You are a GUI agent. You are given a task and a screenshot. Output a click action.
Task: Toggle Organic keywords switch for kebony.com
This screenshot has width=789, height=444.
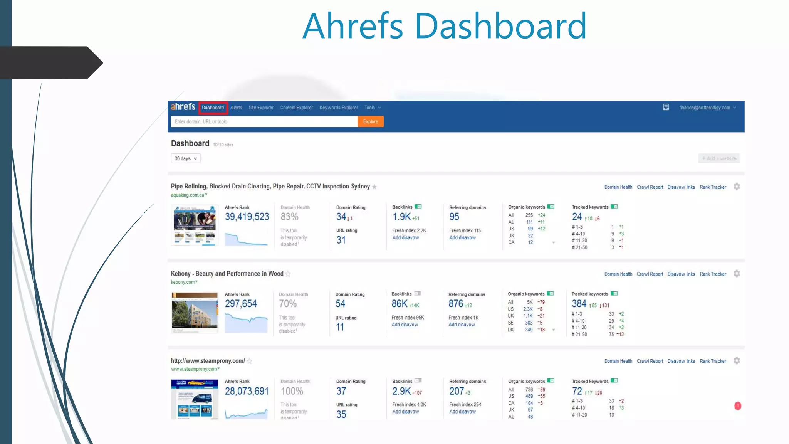pyautogui.click(x=550, y=293)
